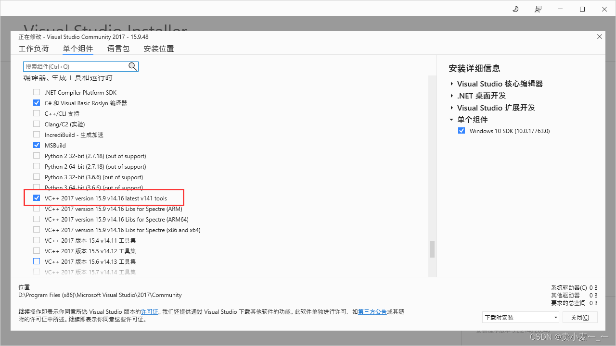This screenshot has height=346, width=616.
Task: Open feedback icon in title bar
Action: point(538,9)
